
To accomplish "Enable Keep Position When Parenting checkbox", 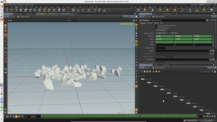I will pyautogui.click(x=156, y=26).
